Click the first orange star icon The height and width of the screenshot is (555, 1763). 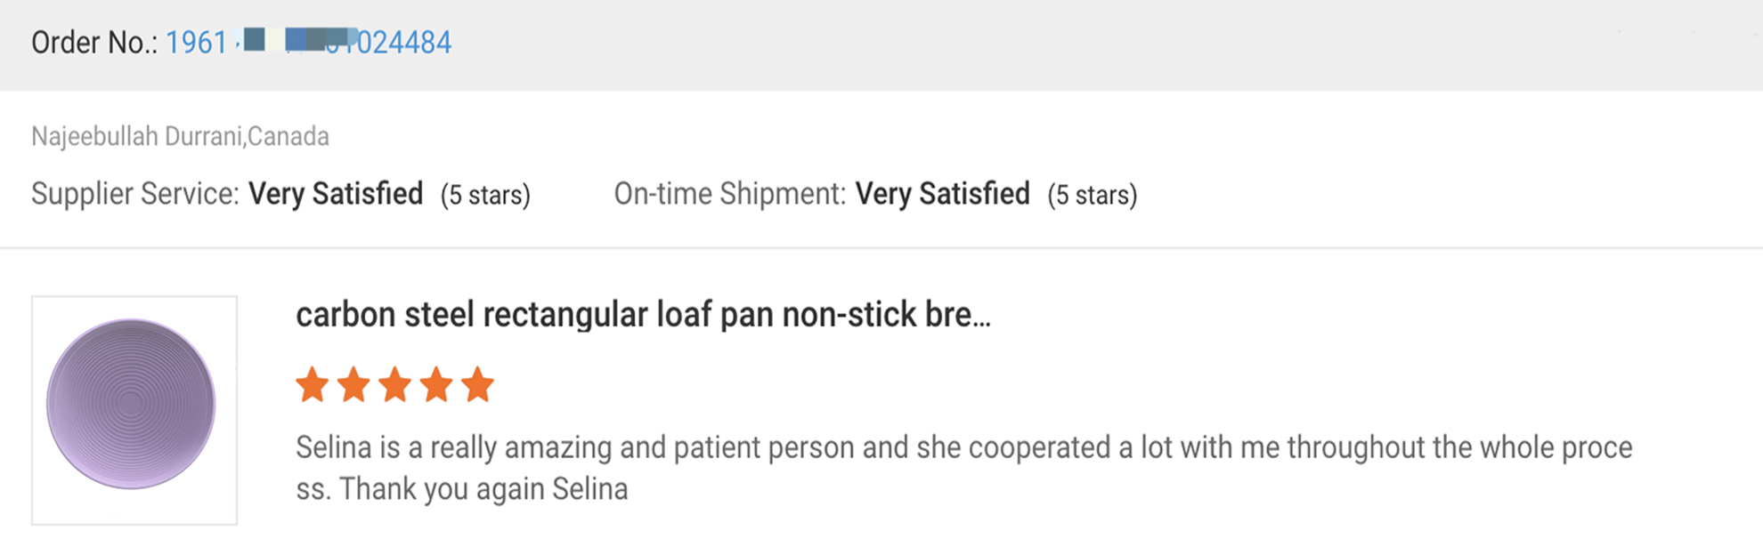point(313,384)
